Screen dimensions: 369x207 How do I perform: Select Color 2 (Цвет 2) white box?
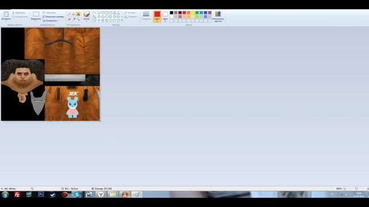165,17
